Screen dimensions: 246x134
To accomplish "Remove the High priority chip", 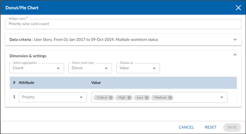I will pyautogui.click(x=129, y=98).
